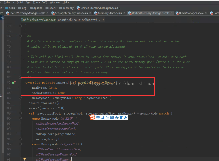Switch to MemoryStore.scala tab
This screenshot has width=219, height=161.
pos(110,13)
